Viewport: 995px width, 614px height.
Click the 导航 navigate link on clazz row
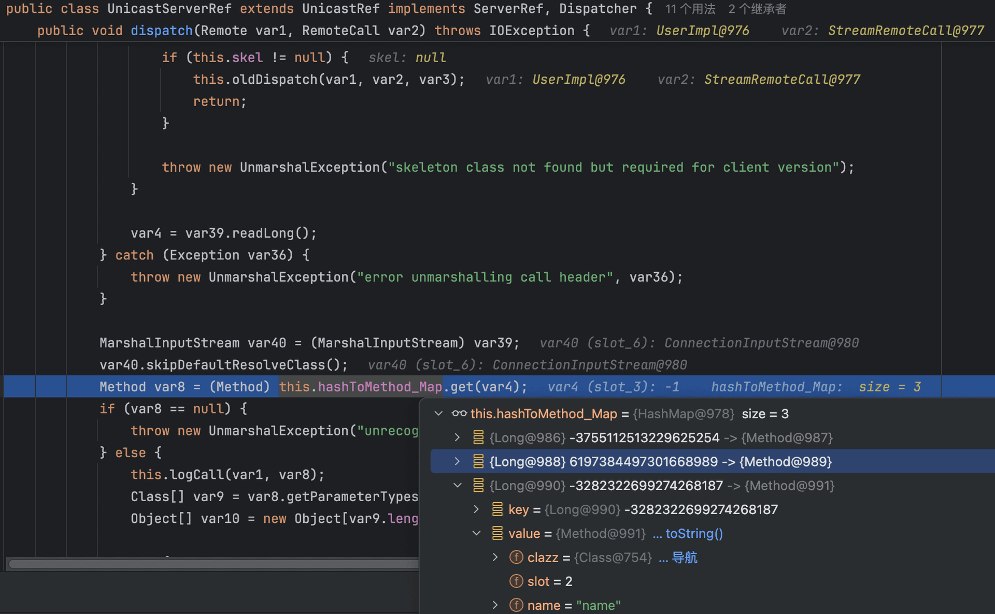[684, 558]
